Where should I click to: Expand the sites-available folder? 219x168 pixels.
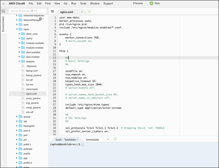tap(19, 52)
